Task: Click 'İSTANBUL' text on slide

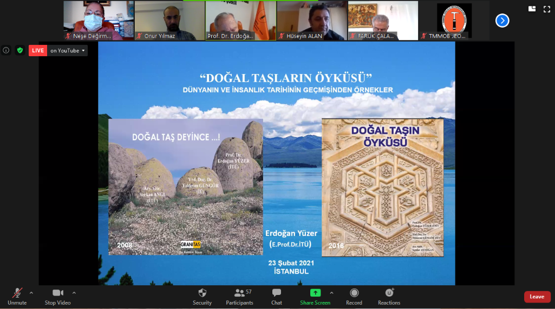Action: tap(291, 272)
